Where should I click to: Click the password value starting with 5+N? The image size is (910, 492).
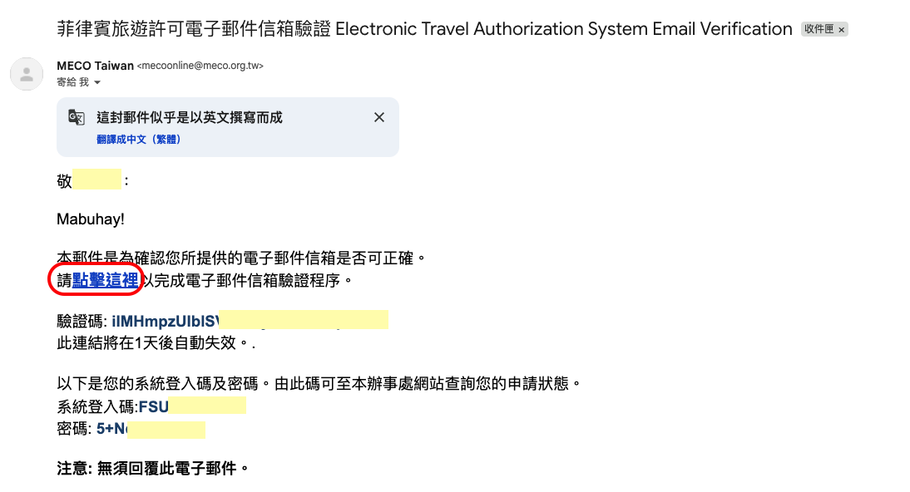[111, 429]
